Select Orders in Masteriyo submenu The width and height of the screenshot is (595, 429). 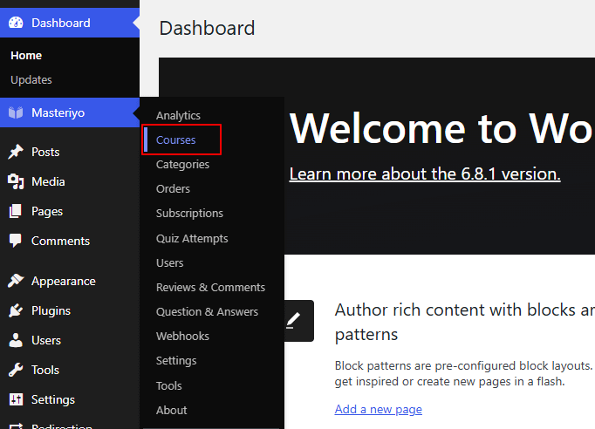tap(173, 188)
